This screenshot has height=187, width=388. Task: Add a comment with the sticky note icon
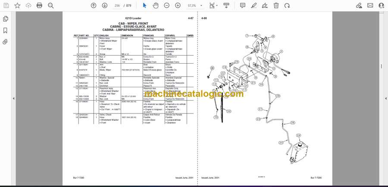[x=243, y=6]
